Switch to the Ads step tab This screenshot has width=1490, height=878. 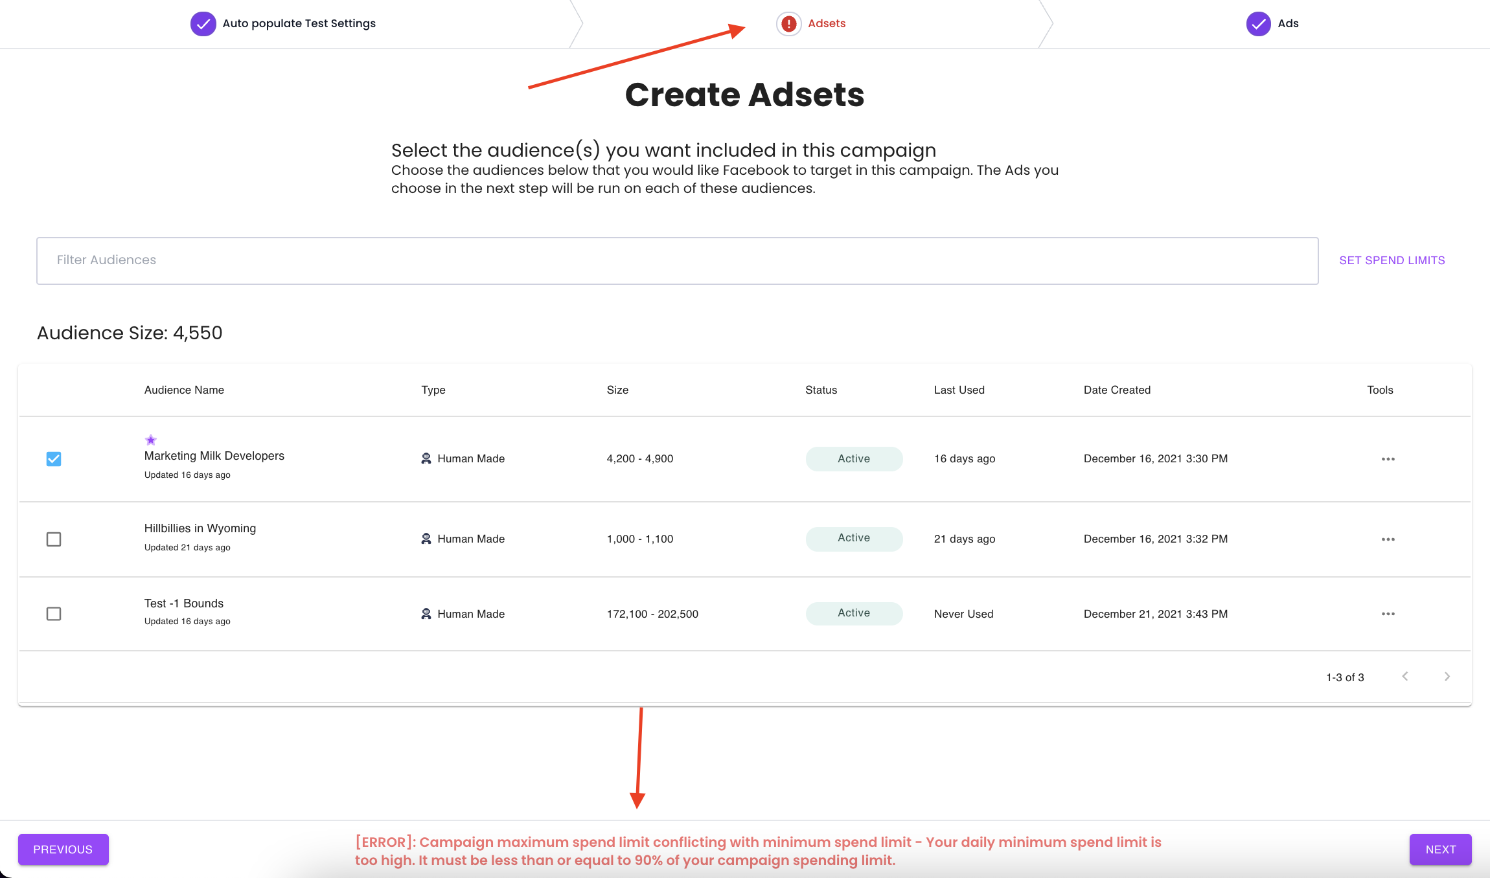click(x=1287, y=24)
